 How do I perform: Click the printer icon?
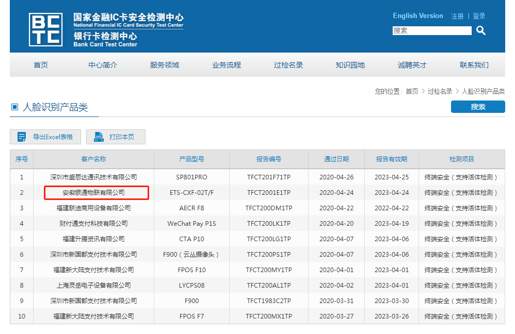(x=99, y=137)
